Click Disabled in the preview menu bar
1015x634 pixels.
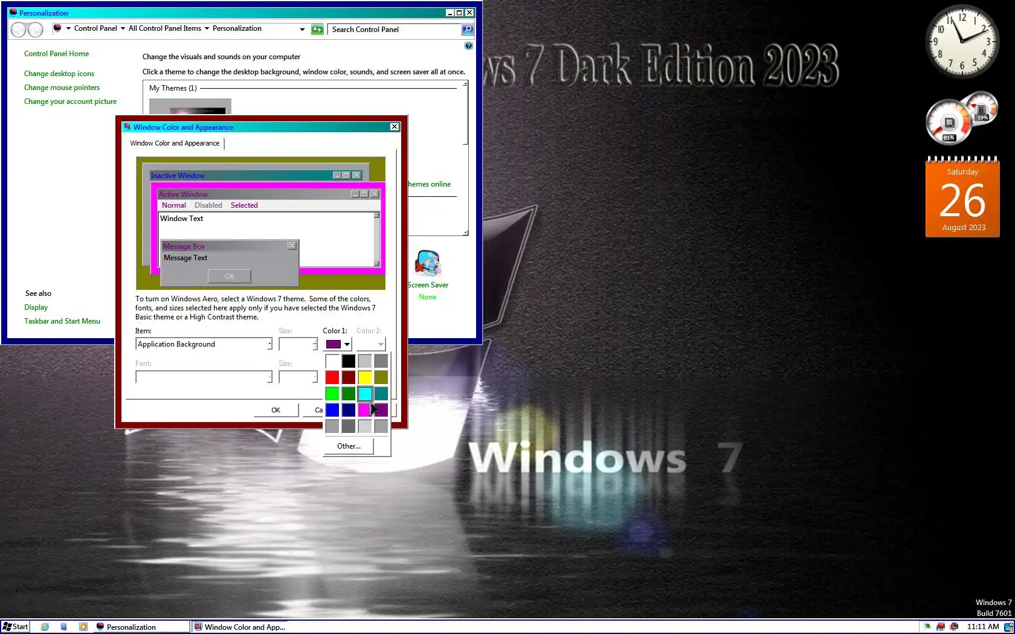[208, 205]
